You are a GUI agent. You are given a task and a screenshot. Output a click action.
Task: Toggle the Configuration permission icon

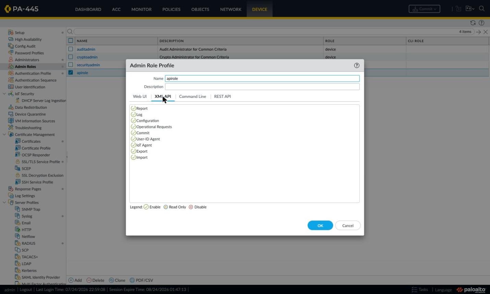[134, 121]
